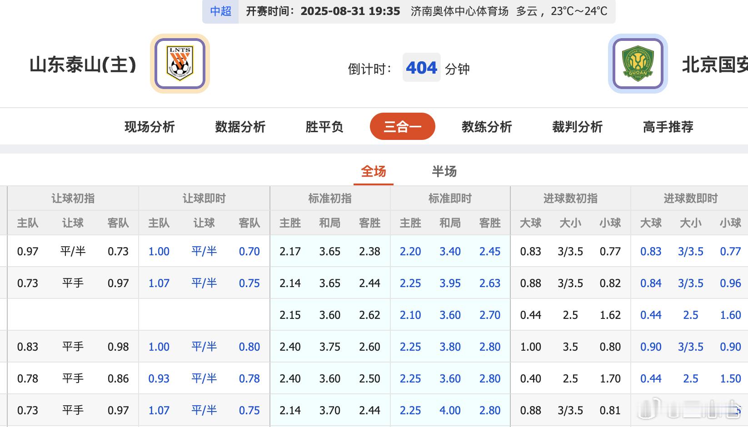
Task: Click the 标准即时 column header
Action: click(450, 199)
